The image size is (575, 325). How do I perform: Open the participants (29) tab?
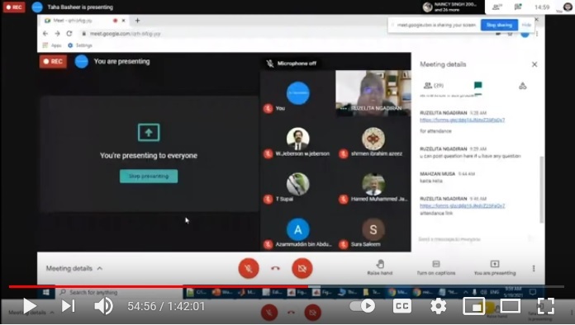(434, 86)
